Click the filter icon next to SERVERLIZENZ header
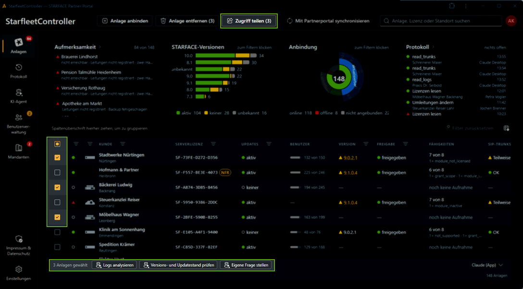 [x=213, y=144]
